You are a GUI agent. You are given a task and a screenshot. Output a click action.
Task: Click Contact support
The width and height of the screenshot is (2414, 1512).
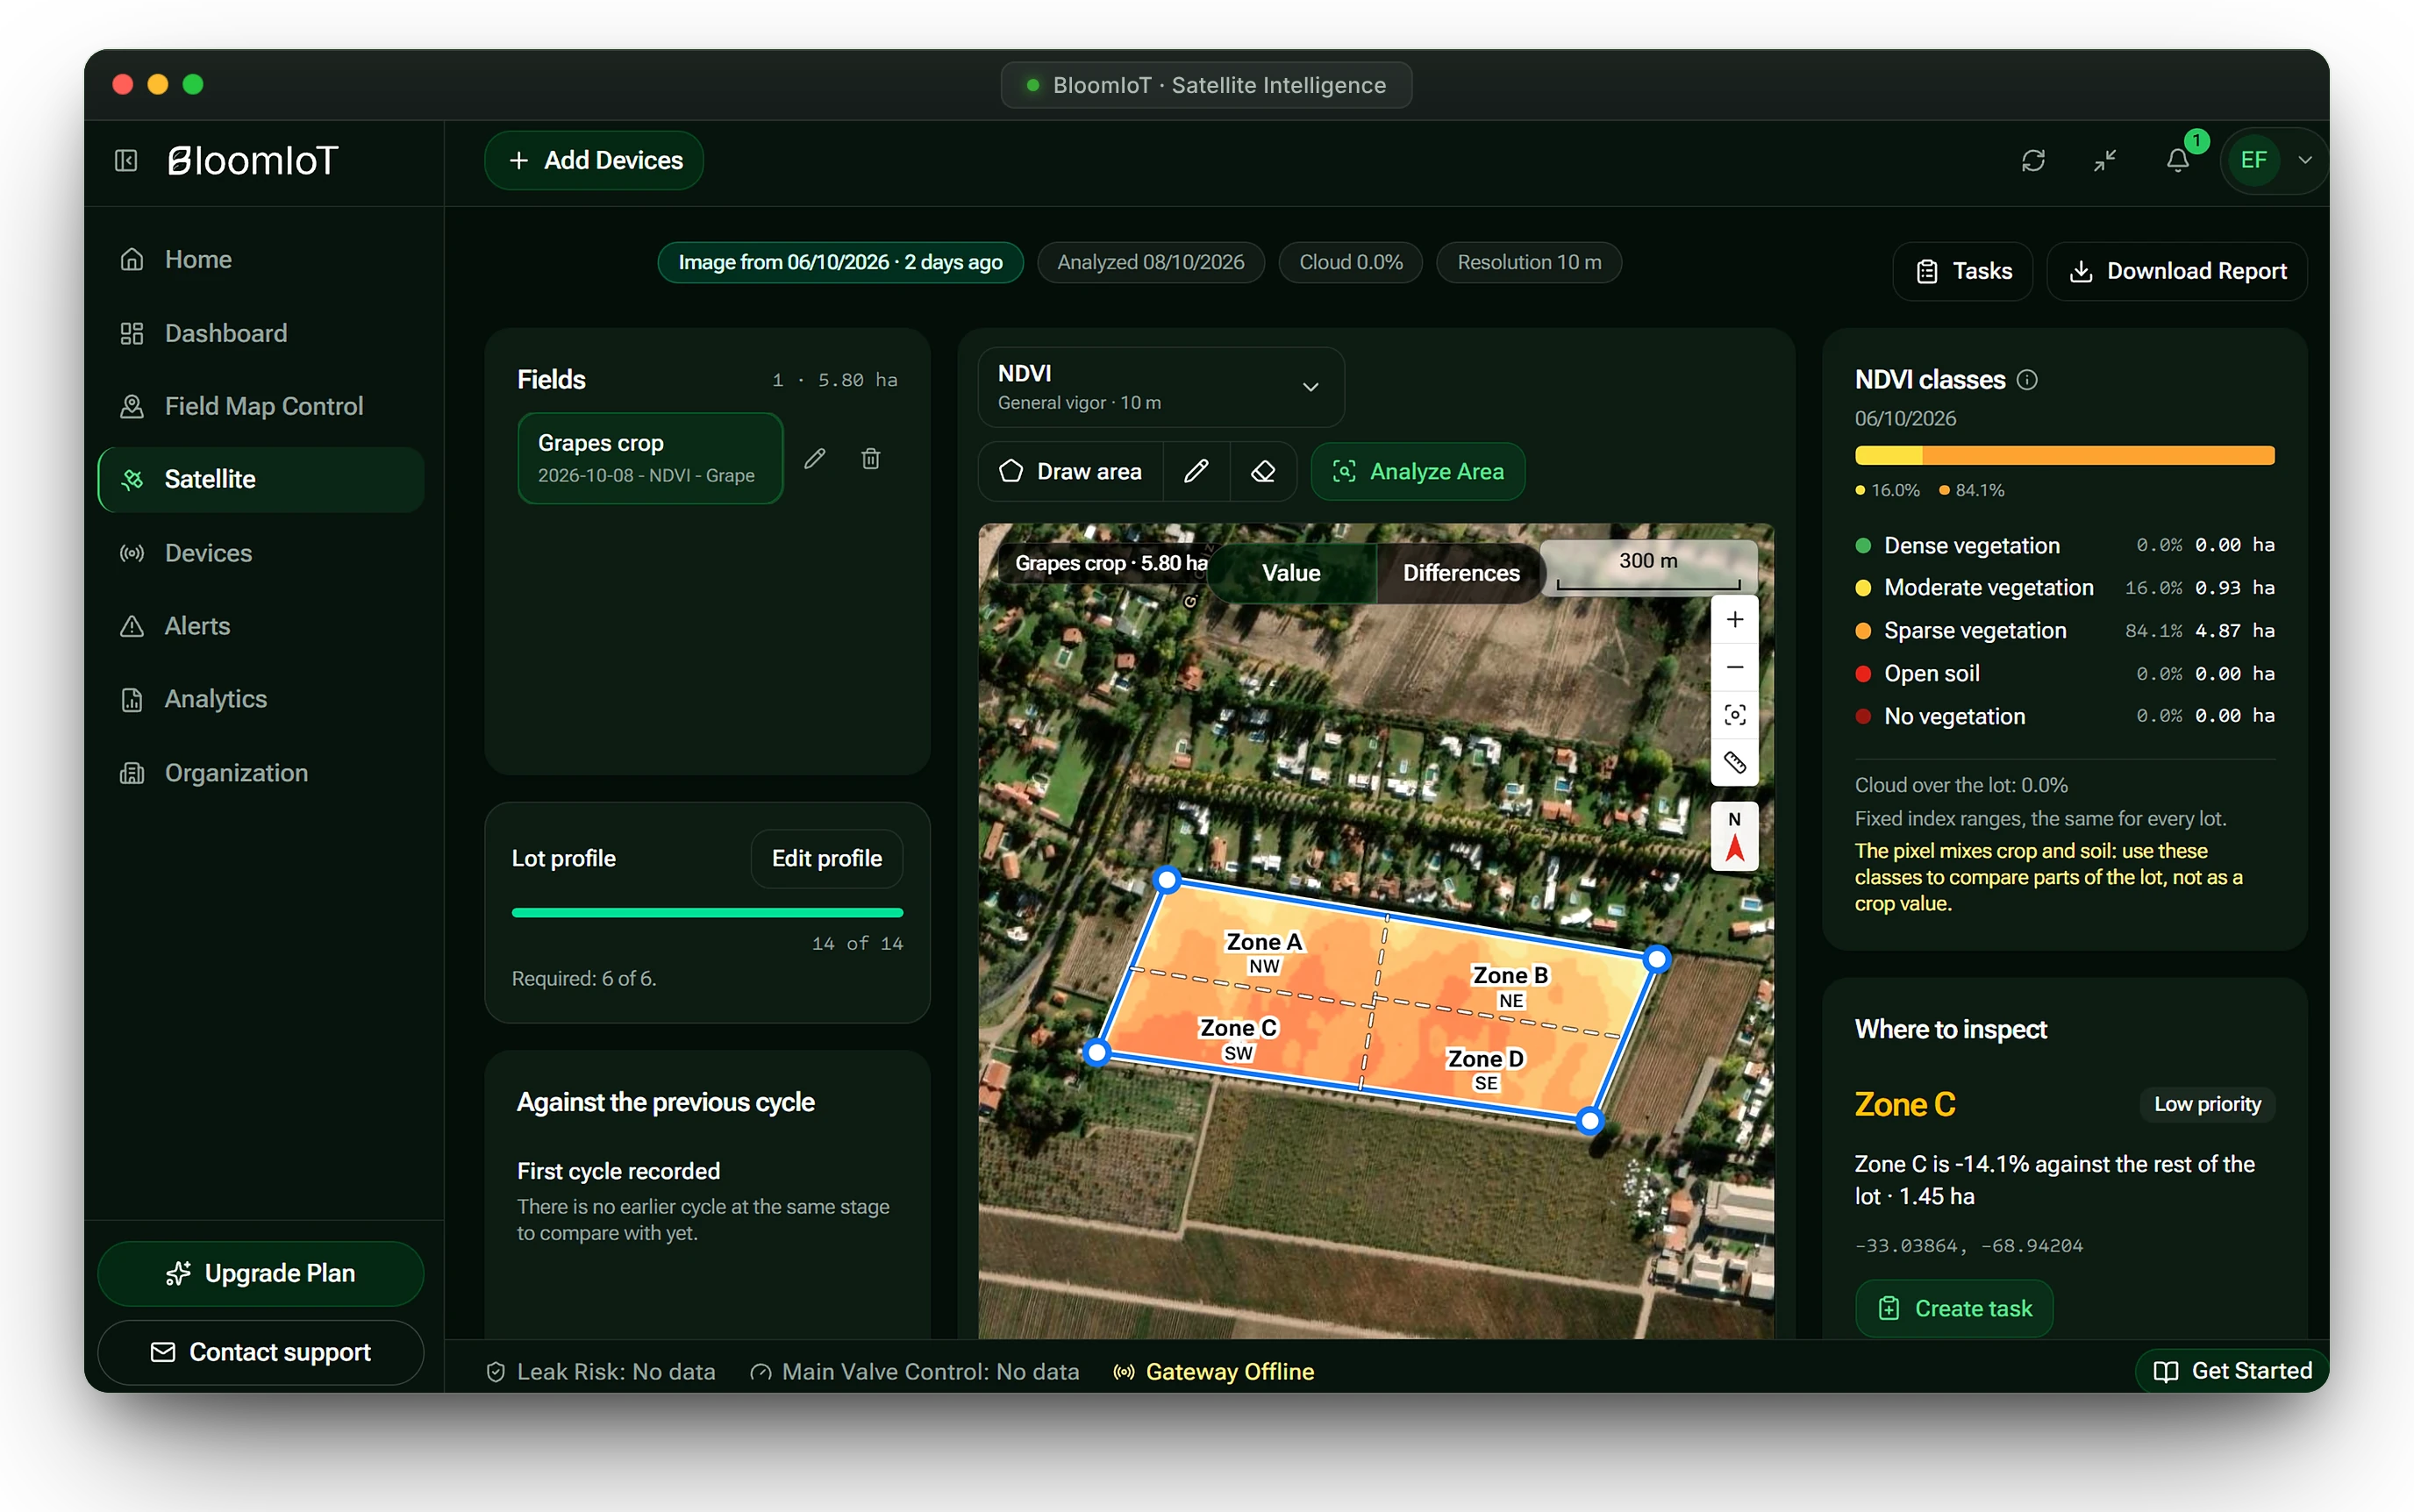tap(261, 1352)
